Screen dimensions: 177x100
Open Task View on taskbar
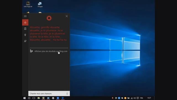[x=34, y=98]
